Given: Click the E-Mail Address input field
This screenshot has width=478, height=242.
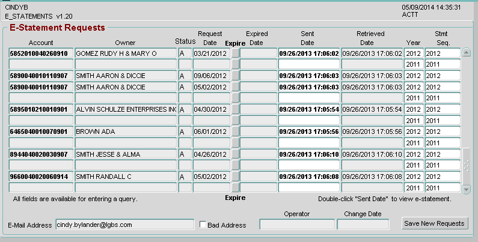Looking at the screenshot, I should (124, 225).
